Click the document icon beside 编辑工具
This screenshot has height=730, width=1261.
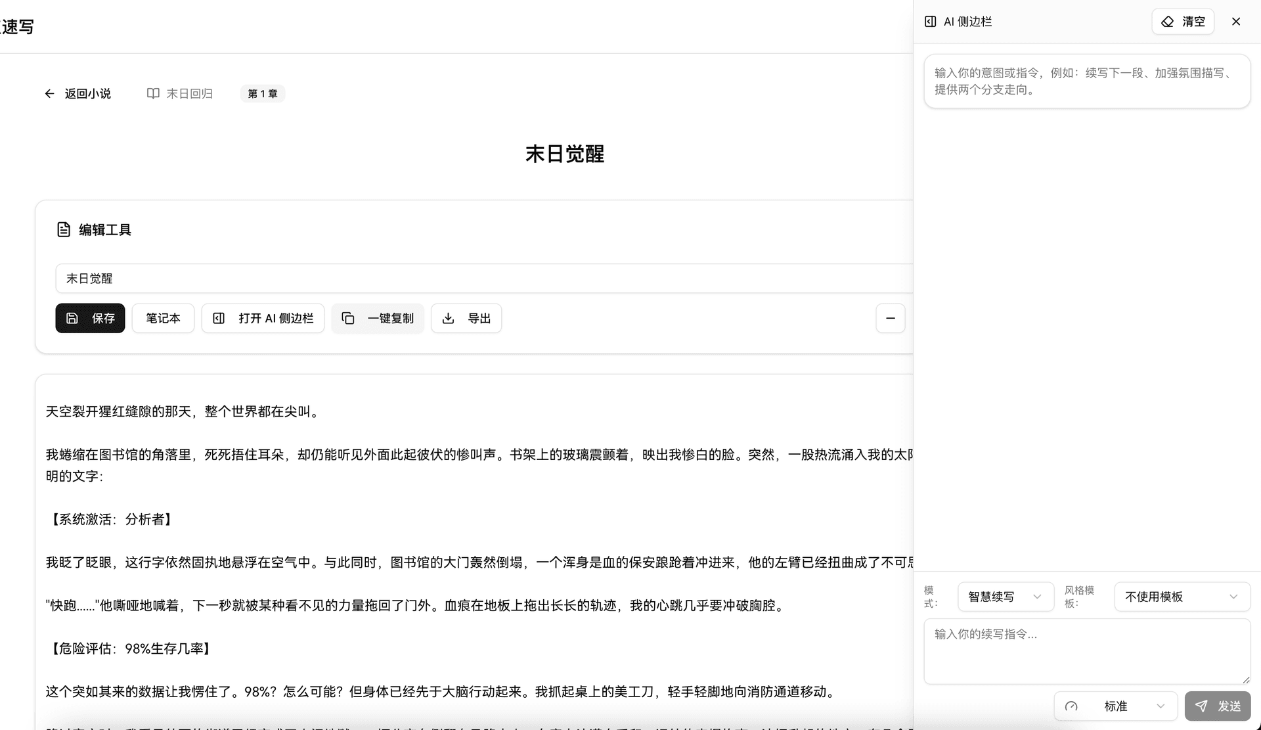[x=63, y=229]
